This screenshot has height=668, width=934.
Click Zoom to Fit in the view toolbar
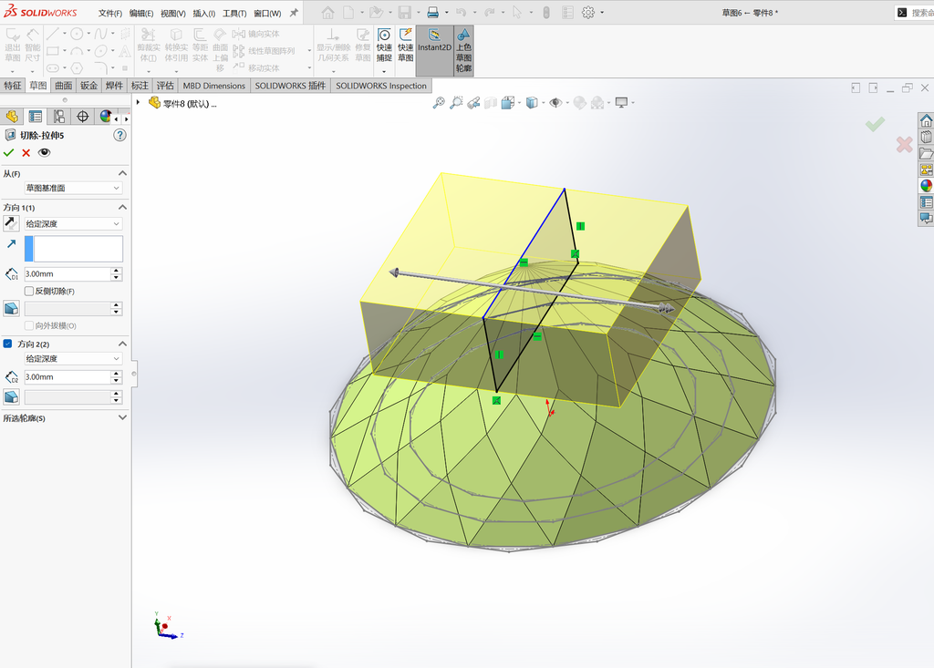click(x=439, y=103)
